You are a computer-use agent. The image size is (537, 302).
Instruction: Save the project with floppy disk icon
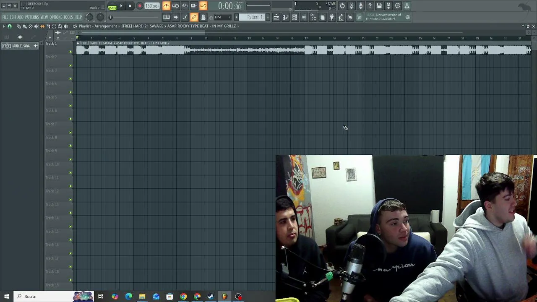pyautogui.click(x=379, y=6)
